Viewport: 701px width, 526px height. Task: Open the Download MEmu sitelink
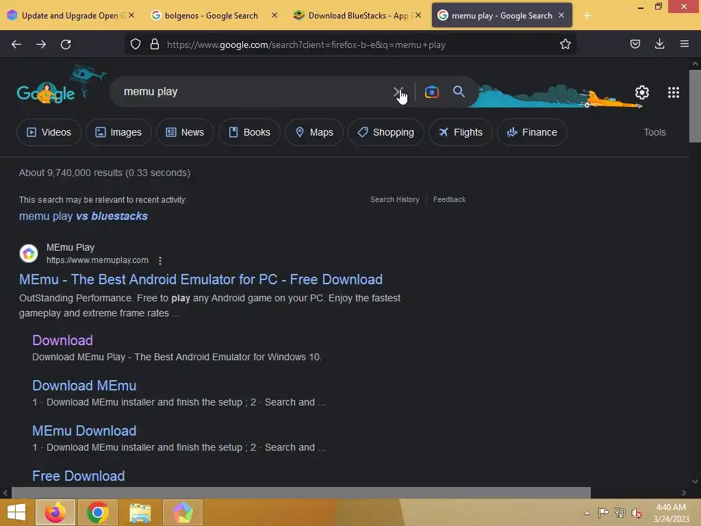(x=84, y=386)
